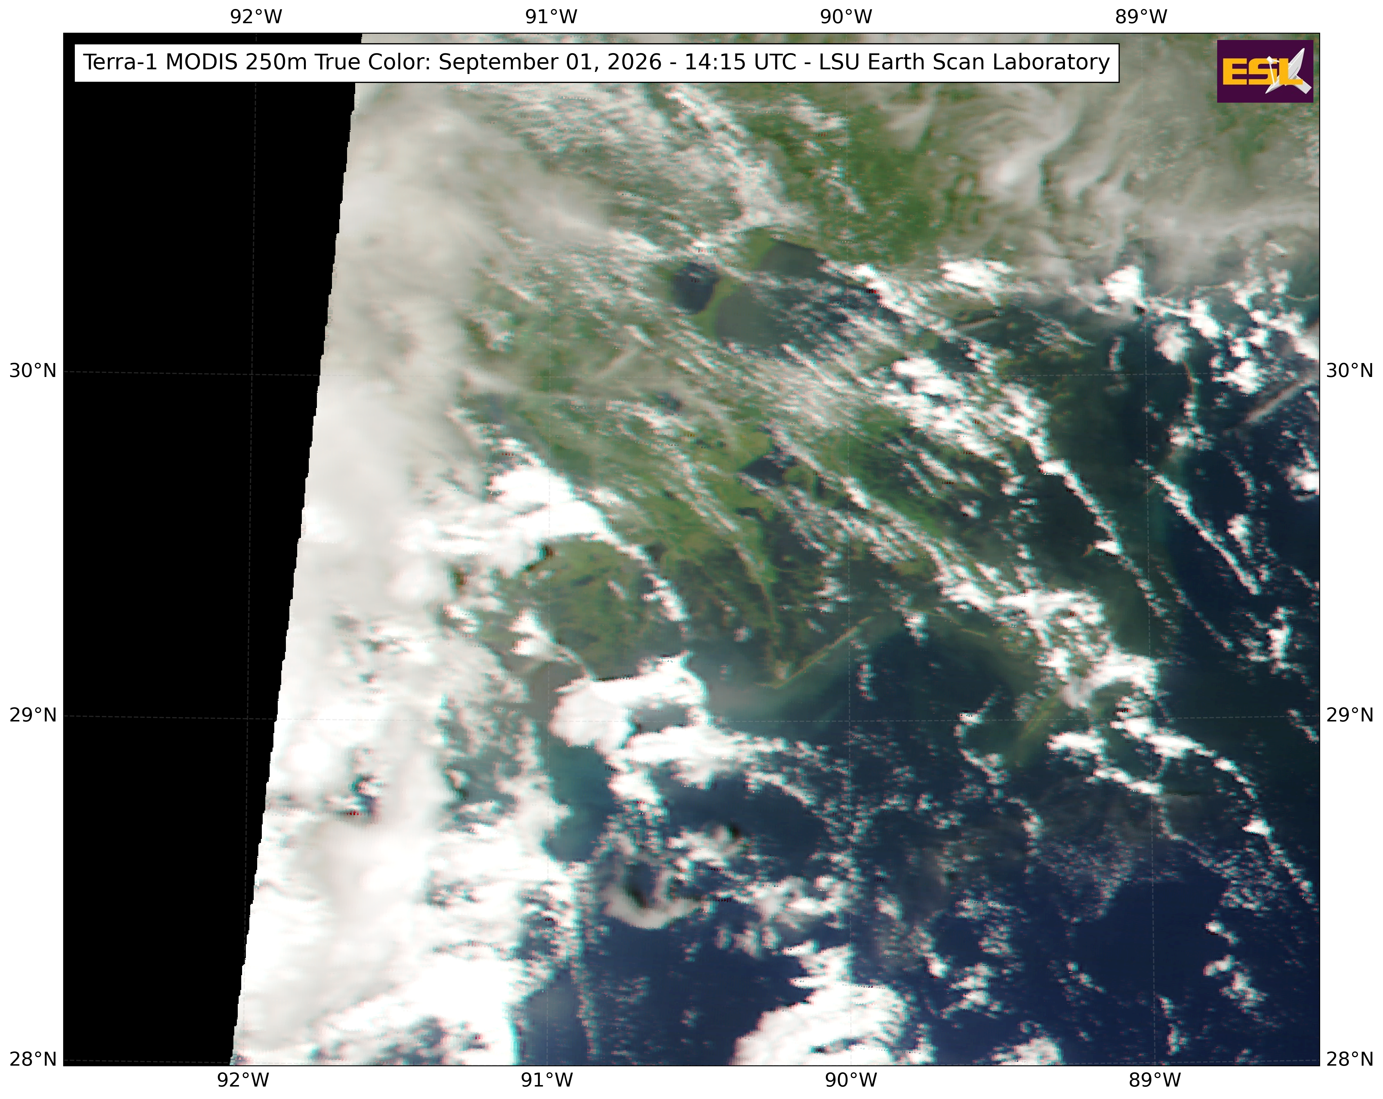Screen dimensions: 1383x1099
Task: Click the top 90°W longitude label
Action: coord(846,17)
